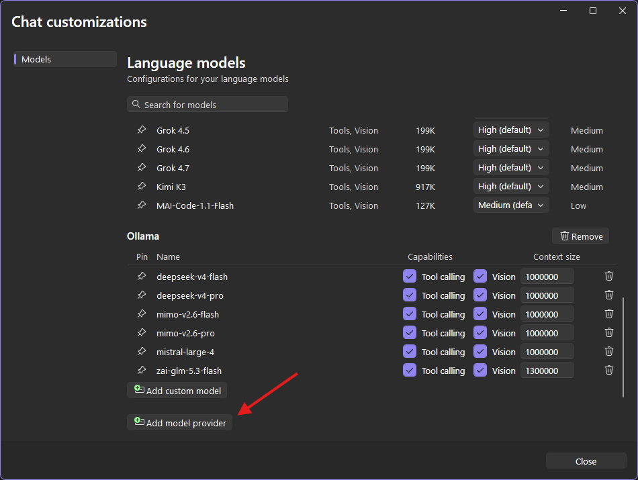Focus the Search for models field
This screenshot has width=638, height=480.
pyautogui.click(x=208, y=104)
